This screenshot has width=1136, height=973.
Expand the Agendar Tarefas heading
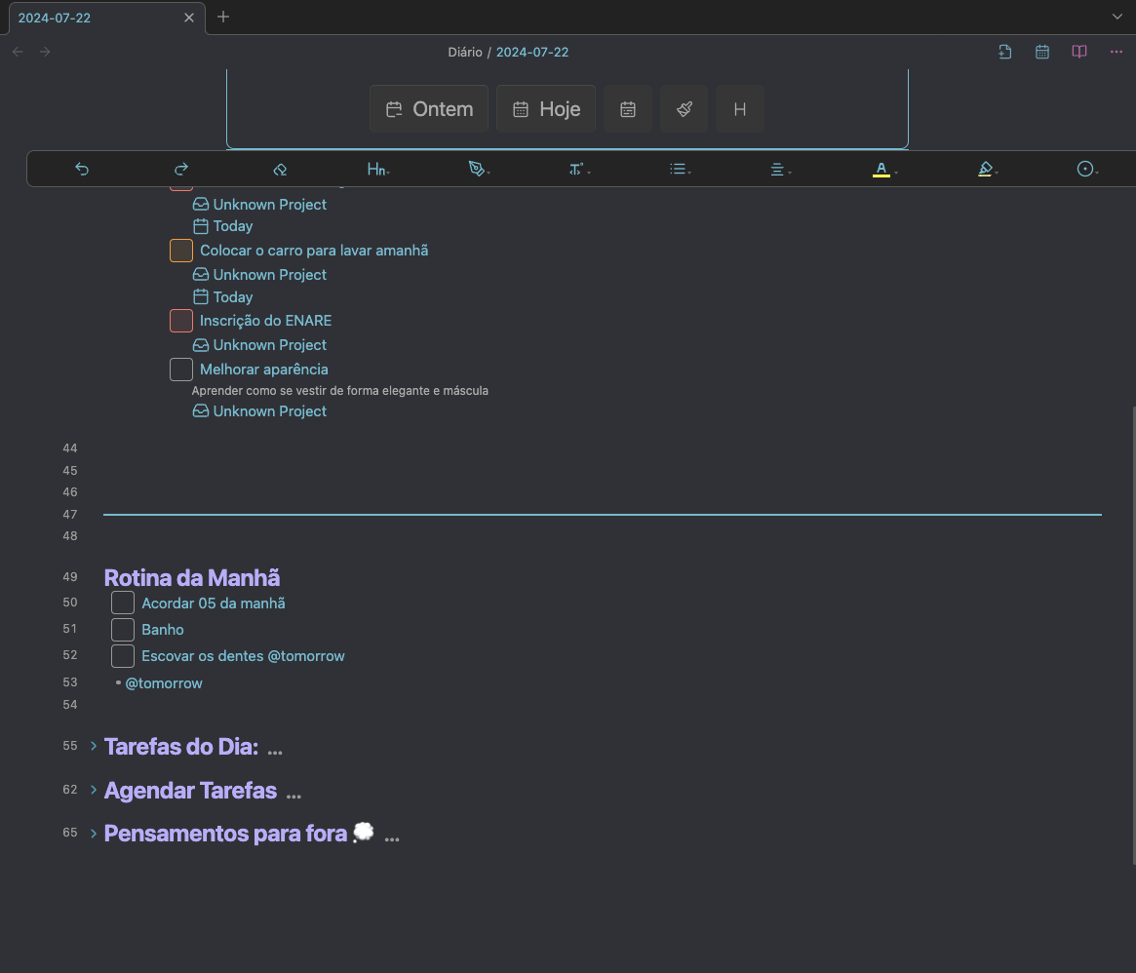94,789
